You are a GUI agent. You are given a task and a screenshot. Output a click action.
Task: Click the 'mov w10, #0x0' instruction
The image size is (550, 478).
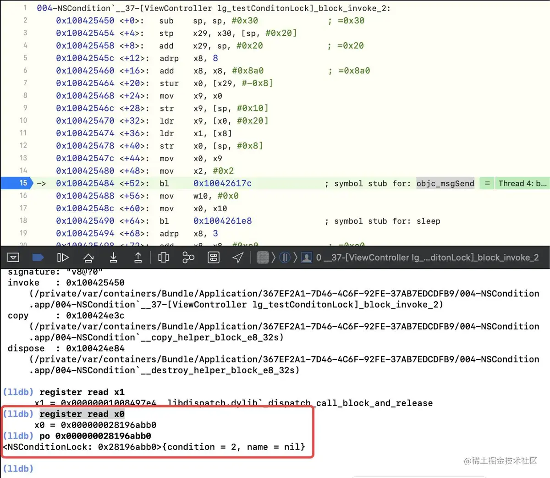pos(199,196)
